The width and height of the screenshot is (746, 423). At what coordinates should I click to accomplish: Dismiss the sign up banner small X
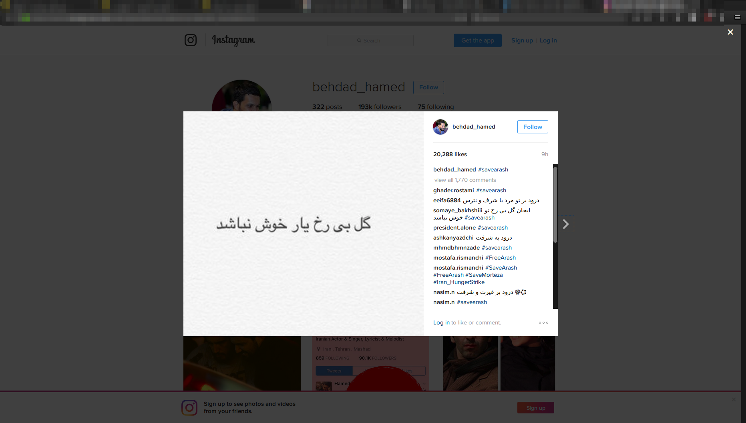coord(734,399)
